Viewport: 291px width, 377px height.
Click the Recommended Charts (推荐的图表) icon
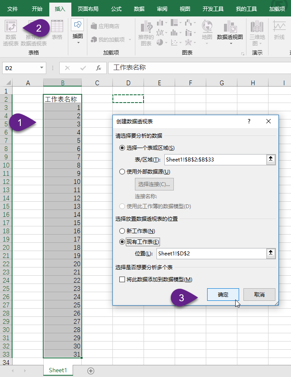146,32
